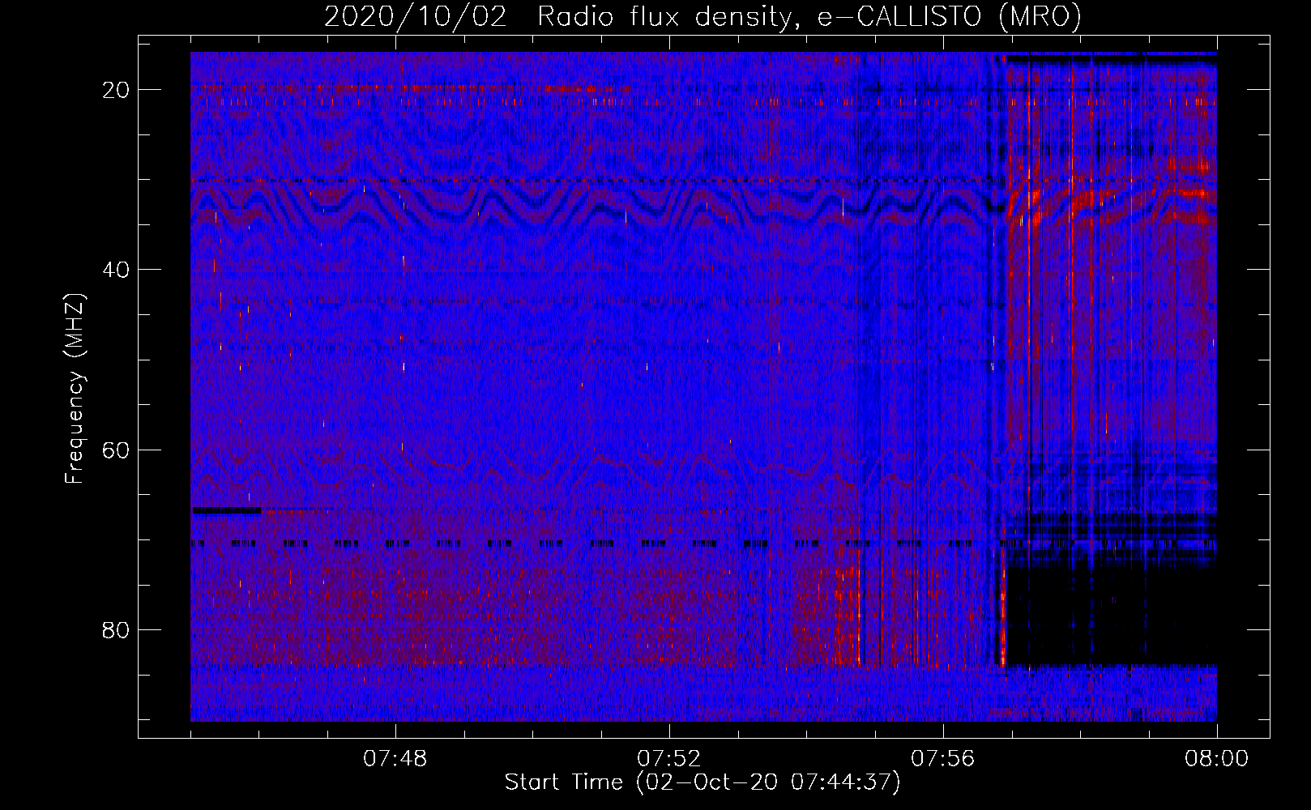Screen dimensions: 1311x810
Task: Click the short black bar near 67 MHz at left
Action: coord(227,510)
